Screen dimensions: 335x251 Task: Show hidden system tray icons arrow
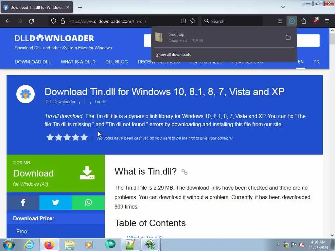[278, 245]
